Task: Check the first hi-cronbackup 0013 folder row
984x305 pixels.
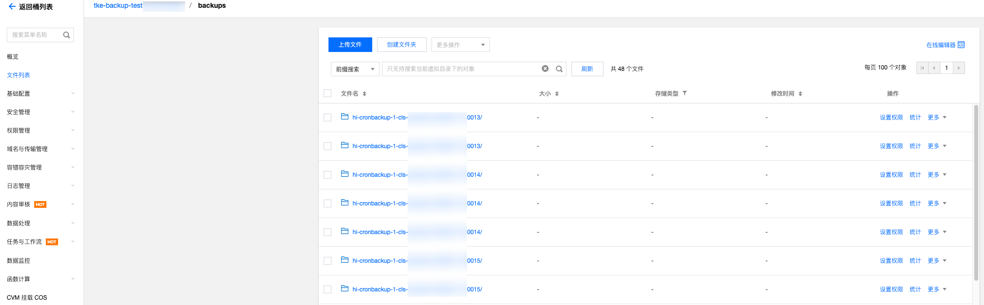Action: [328, 118]
